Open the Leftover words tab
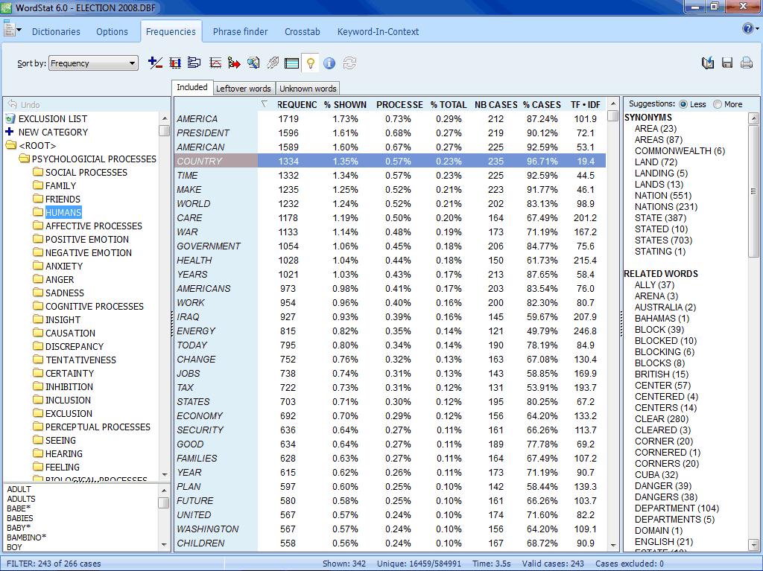 click(244, 89)
